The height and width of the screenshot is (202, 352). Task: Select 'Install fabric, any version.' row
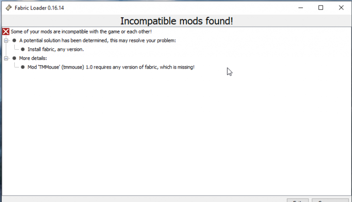pos(55,49)
